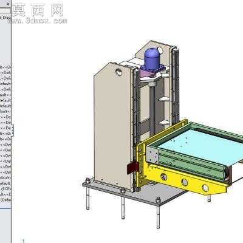Select the dark red clamp block on the column
The width and height of the screenshot is (243, 243).
tap(132, 168)
